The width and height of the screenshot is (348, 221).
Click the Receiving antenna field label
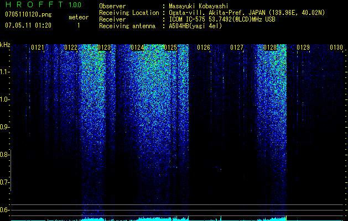[x=127, y=26]
